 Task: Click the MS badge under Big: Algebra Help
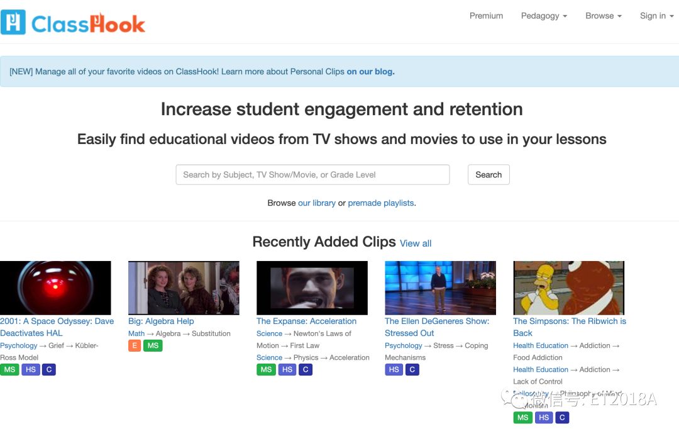153,345
